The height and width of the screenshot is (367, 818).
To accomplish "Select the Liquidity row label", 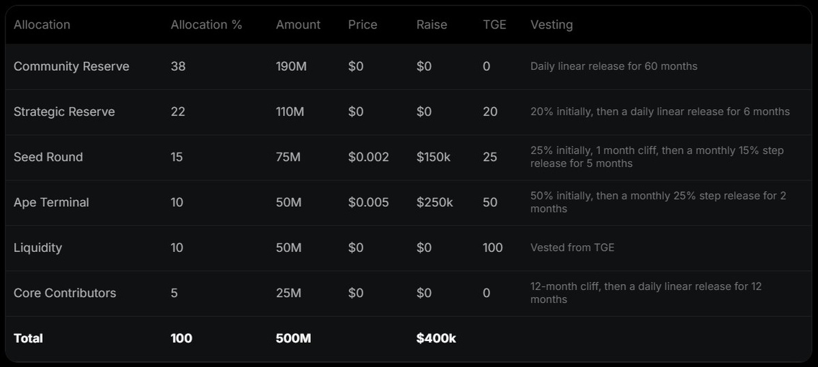I will coord(37,248).
